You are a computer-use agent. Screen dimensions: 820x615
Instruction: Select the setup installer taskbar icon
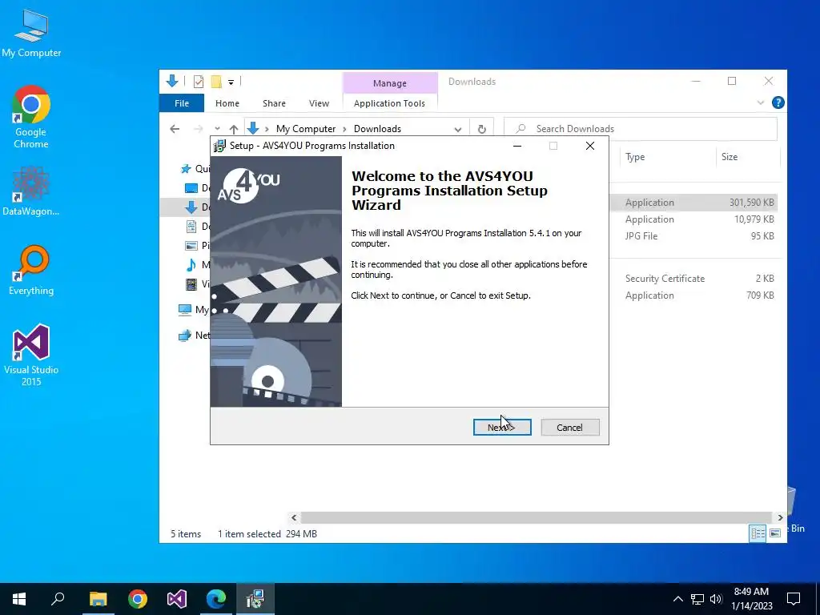point(255,599)
